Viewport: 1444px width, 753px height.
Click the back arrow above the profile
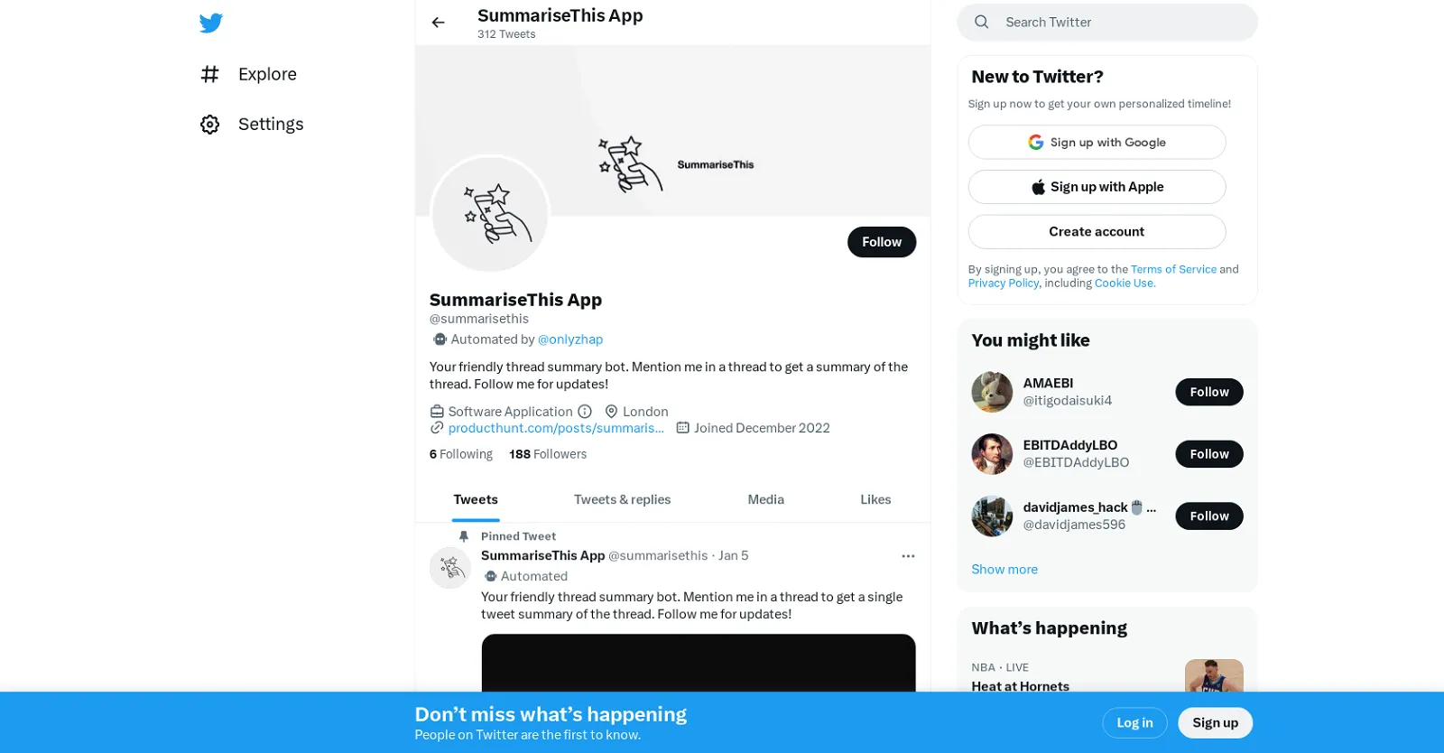[x=438, y=22]
